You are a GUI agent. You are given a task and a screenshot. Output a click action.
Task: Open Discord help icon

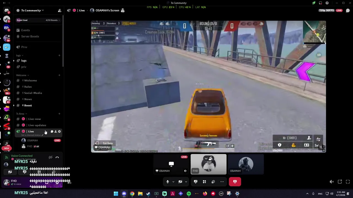click(x=327, y=3)
